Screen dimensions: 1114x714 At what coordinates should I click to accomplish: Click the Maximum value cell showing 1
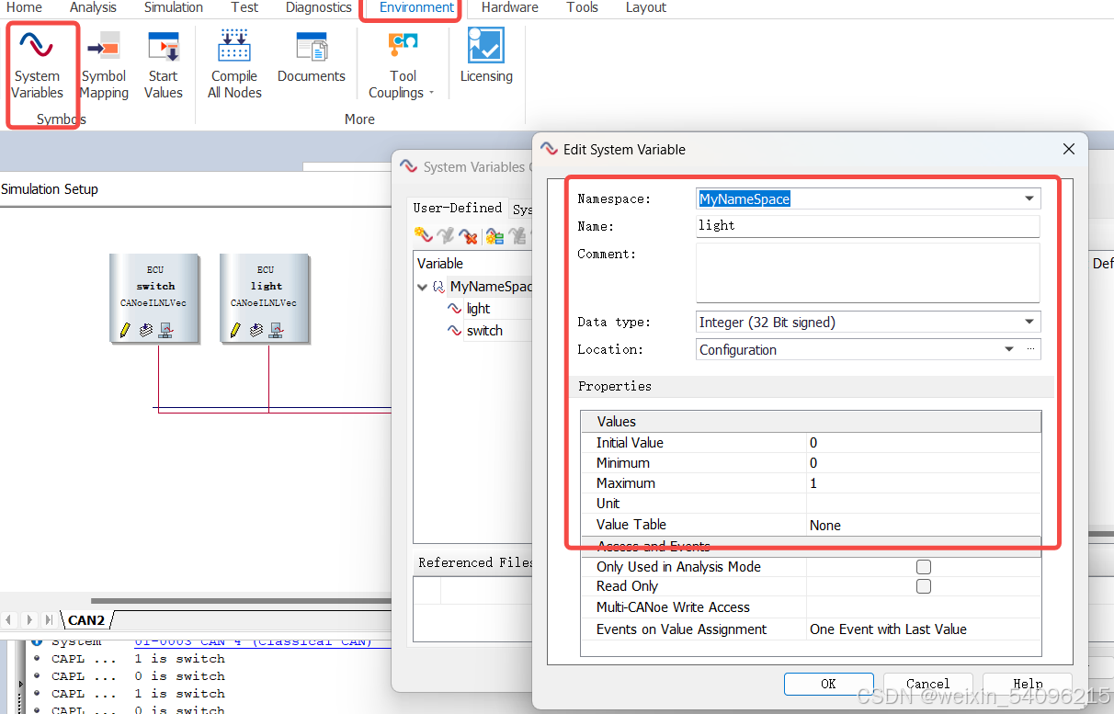click(924, 483)
